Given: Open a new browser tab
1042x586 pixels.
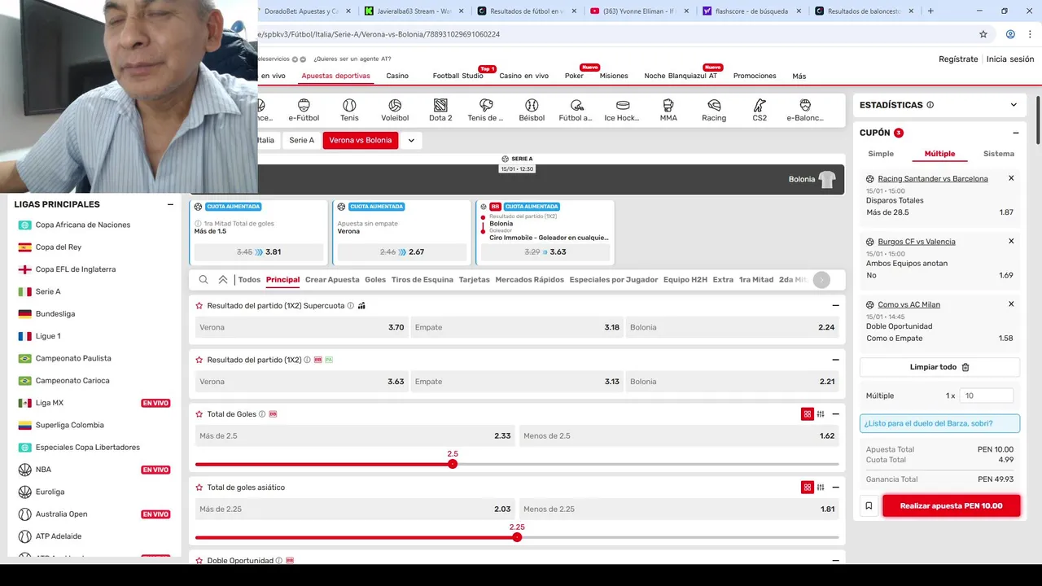Looking at the screenshot, I should [x=930, y=11].
